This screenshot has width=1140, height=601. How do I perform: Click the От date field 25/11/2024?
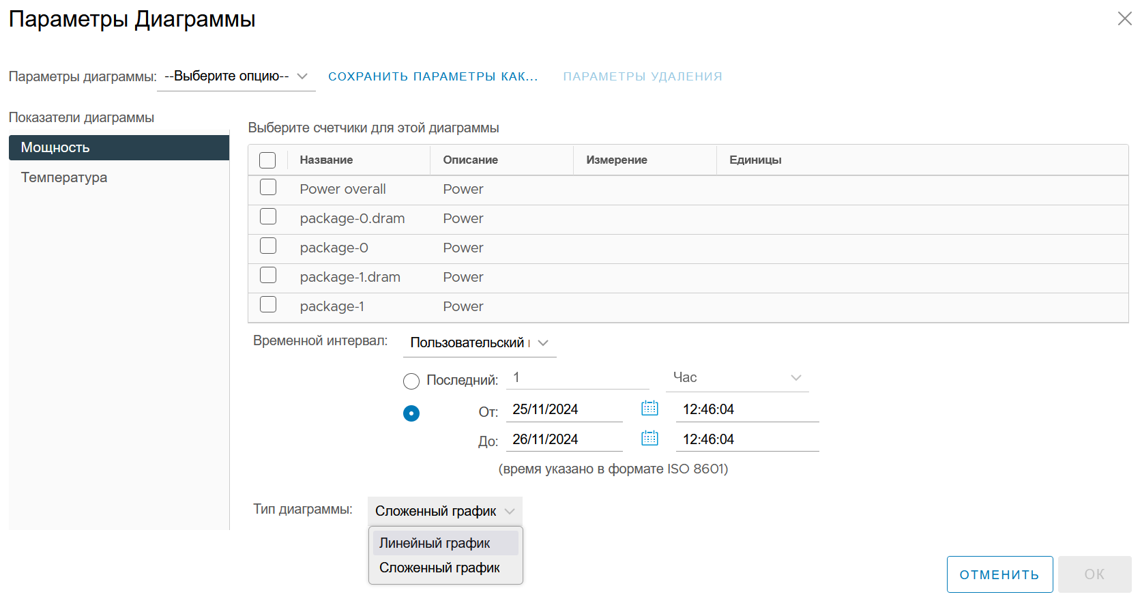tap(564, 409)
